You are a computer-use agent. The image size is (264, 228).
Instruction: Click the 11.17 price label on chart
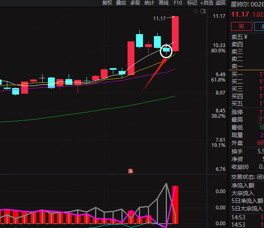tap(159, 18)
